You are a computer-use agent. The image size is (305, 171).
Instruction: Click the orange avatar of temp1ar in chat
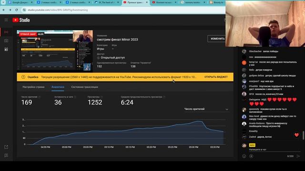(244, 63)
